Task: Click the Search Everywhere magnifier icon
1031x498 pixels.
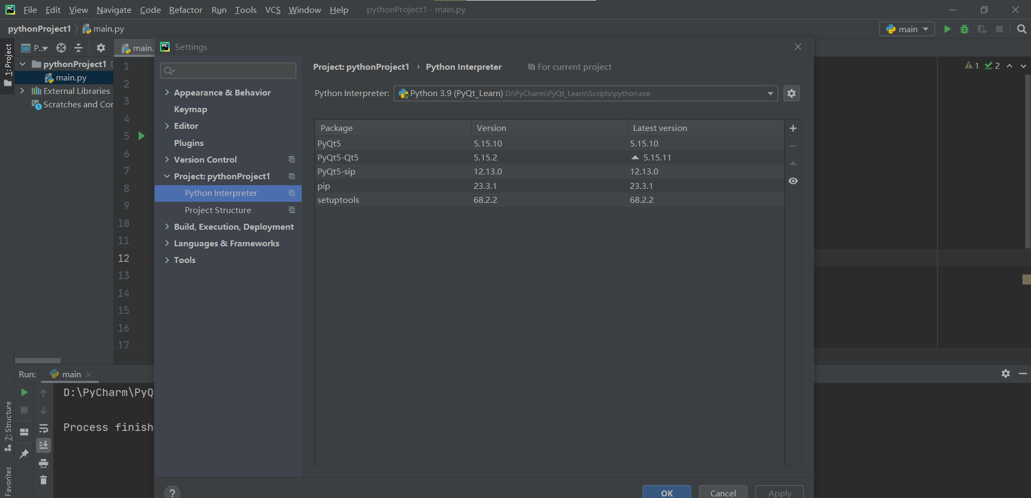Action: (1021, 29)
